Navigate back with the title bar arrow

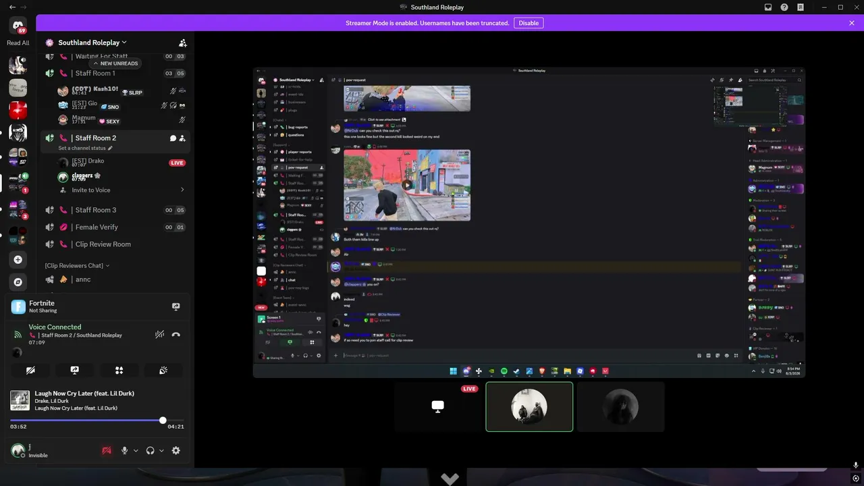12,7
